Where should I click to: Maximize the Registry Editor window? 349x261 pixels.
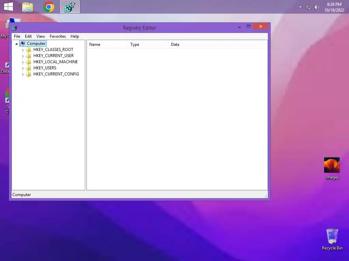248,27
